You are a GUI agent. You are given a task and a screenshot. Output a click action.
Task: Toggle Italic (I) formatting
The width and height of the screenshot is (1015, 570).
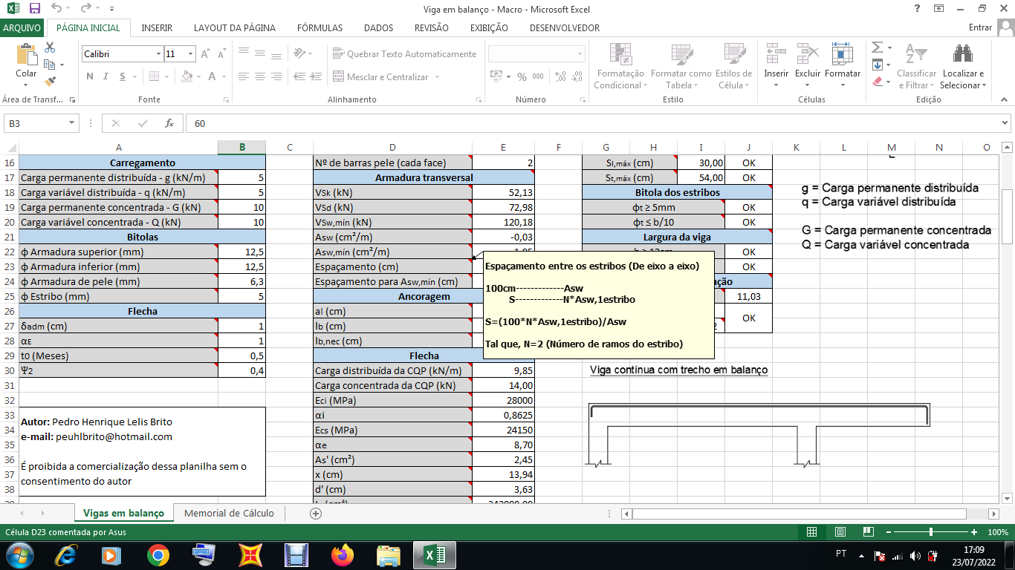[x=106, y=76]
